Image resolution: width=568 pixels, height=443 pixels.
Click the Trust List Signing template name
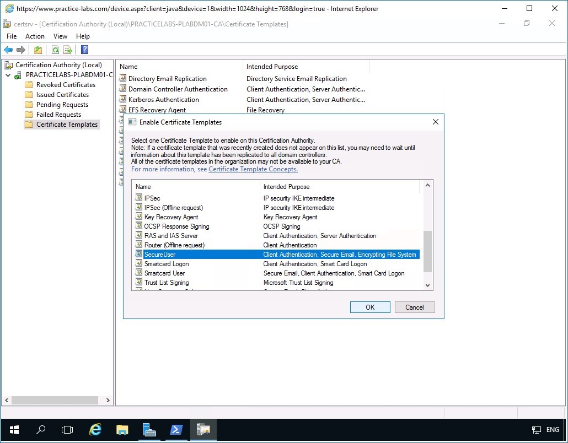point(167,283)
